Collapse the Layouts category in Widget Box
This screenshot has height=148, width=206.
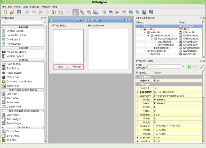tap(3, 27)
